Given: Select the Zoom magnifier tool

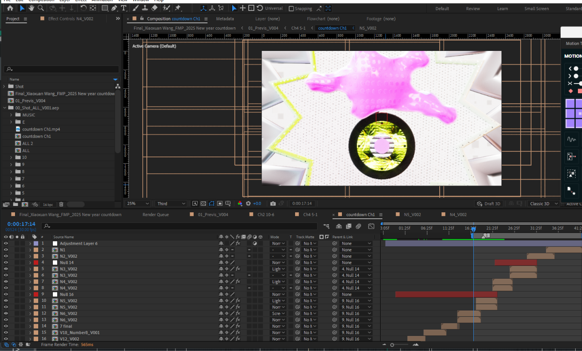Looking at the screenshot, I should [41, 8].
